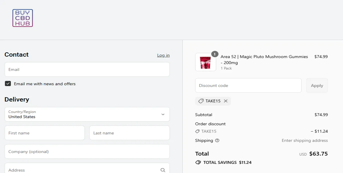
Task: Click the TOTAL SAVINGS tag icon
Action: [x=198, y=162]
